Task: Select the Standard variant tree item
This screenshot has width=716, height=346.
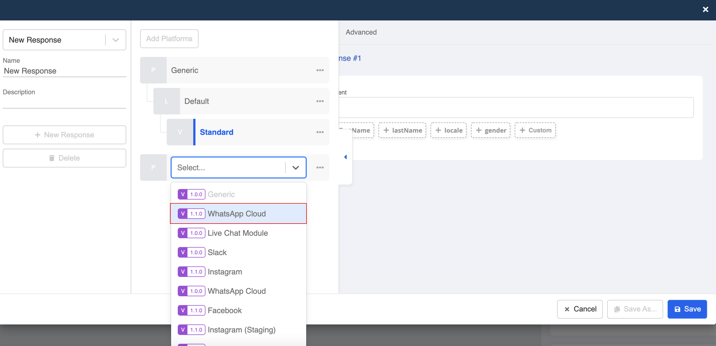Action: coord(217,132)
